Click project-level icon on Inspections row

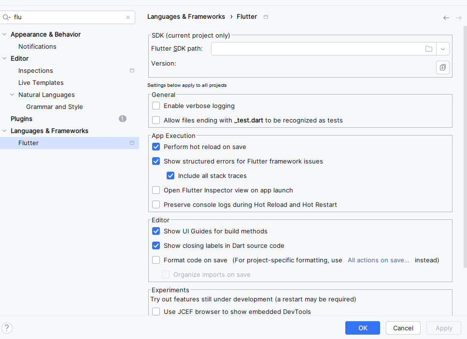pyautogui.click(x=132, y=70)
